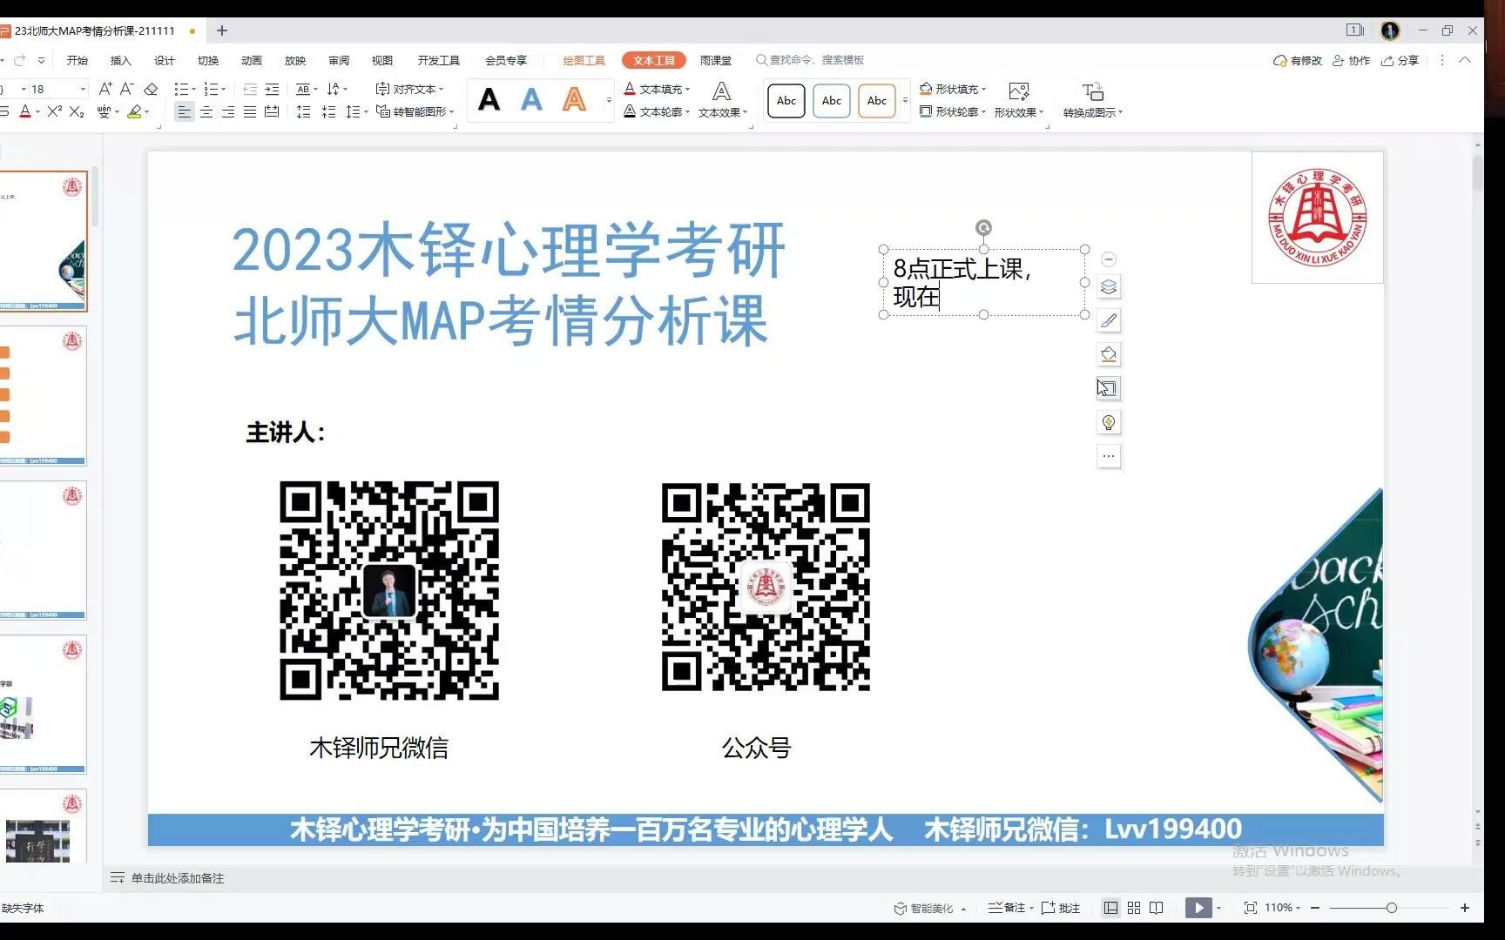Click the notes area placeholder
This screenshot has width=1505, height=940.
[x=178, y=878]
